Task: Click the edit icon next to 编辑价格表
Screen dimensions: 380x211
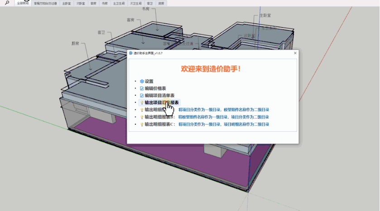Action: [142, 89]
